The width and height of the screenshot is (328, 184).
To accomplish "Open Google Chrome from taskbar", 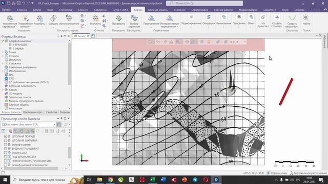I will point(111,179).
